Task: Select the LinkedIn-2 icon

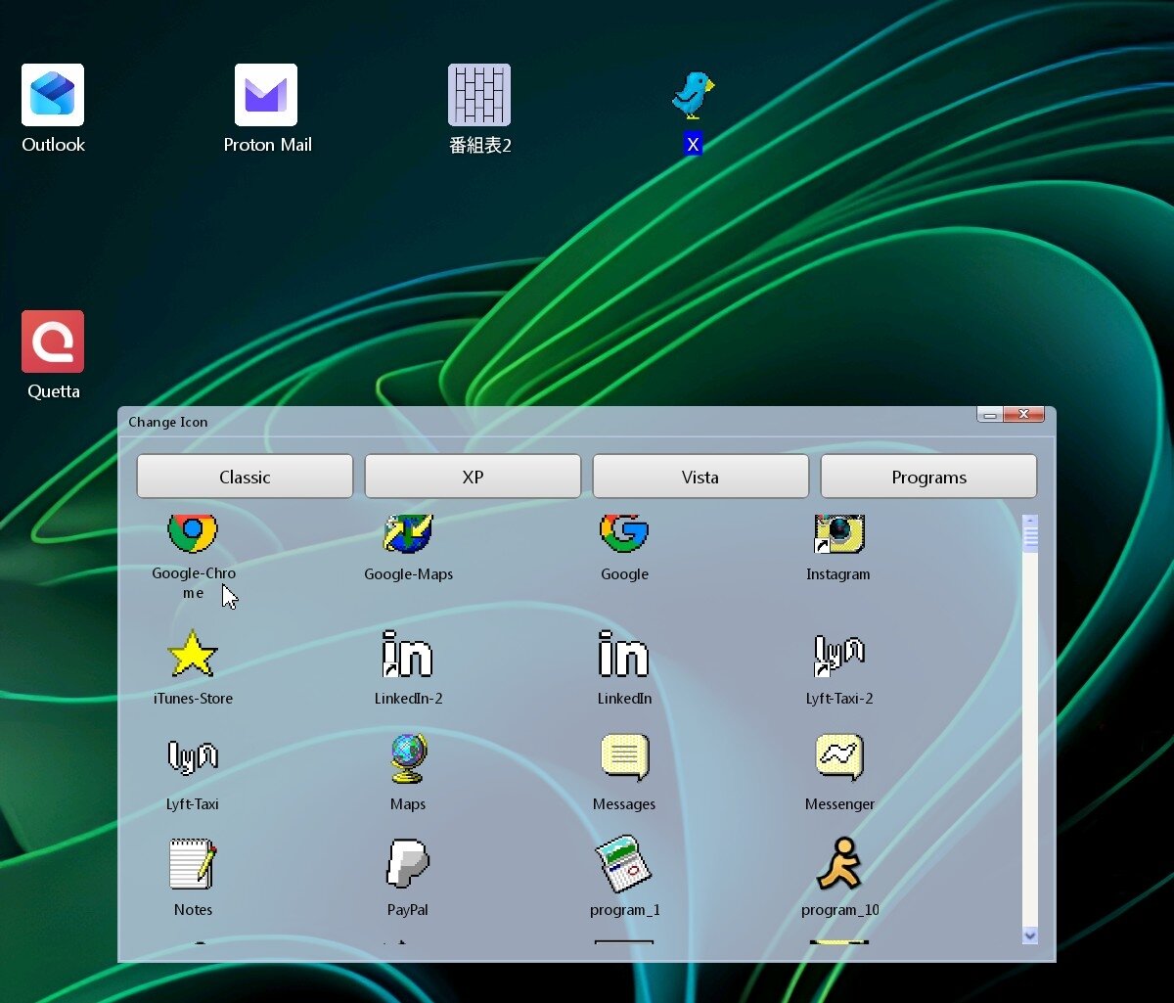Action: pyautogui.click(x=408, y=654)
